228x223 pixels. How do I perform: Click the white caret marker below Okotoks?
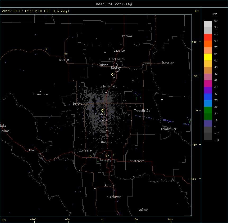point(95,189)
